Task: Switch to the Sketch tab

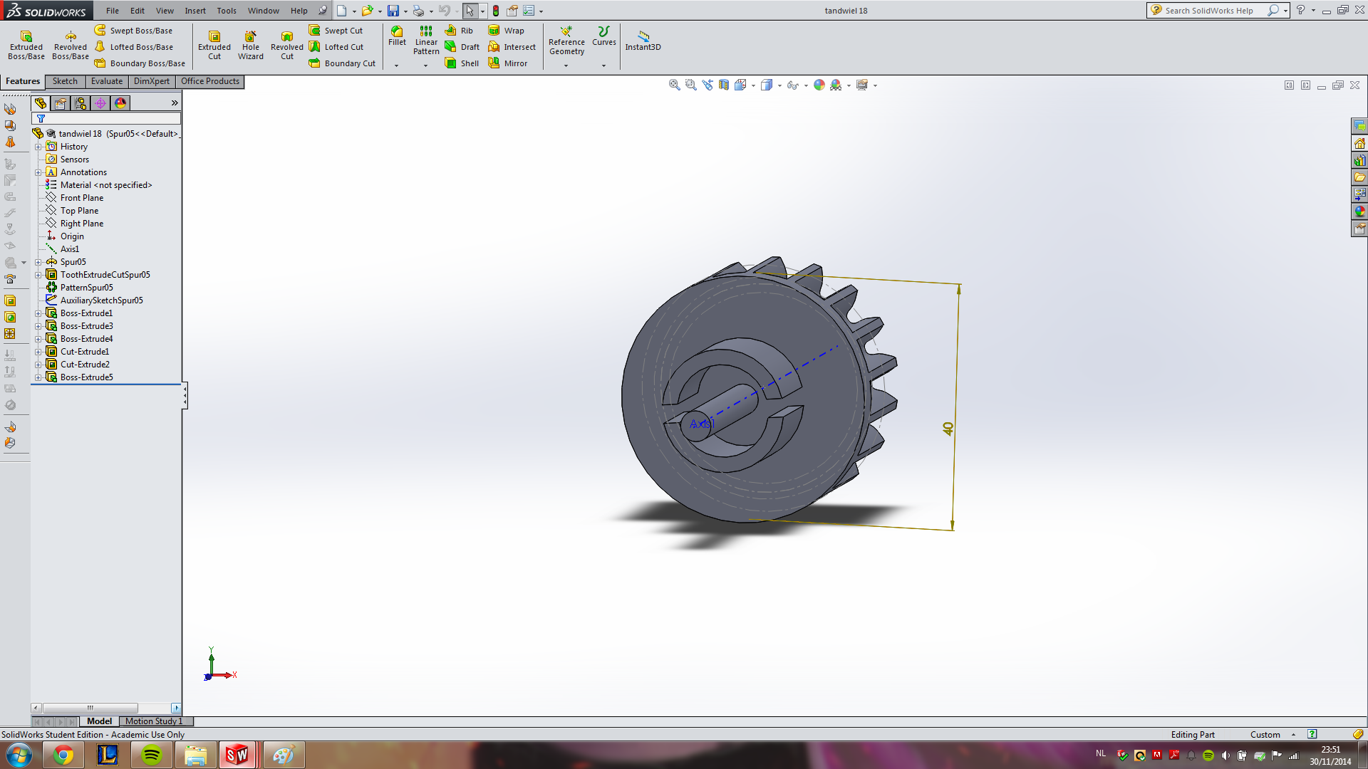Action: pyautogui.click(x=65, y=81)
